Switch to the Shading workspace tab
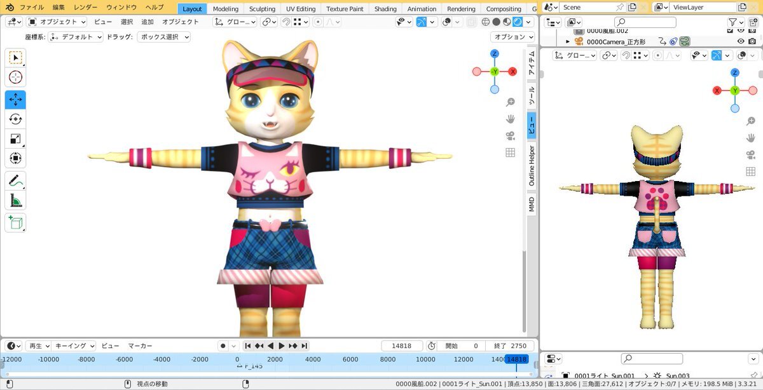This screenshot has width=763, height=390. pos(385,9)
